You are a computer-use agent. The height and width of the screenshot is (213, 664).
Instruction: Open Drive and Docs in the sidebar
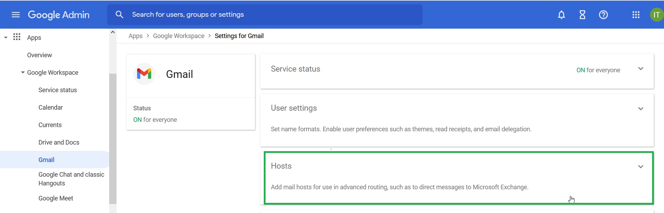pyautogui.click(x=59, y=142)
